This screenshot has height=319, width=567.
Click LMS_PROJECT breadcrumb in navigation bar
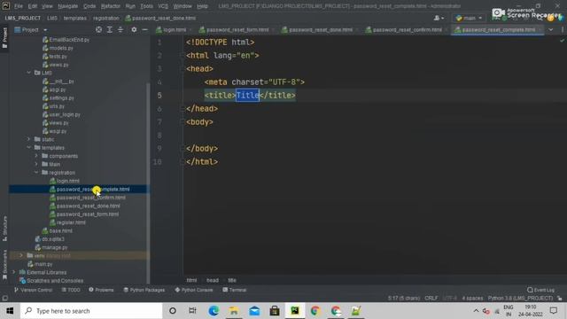click(23, 18)
